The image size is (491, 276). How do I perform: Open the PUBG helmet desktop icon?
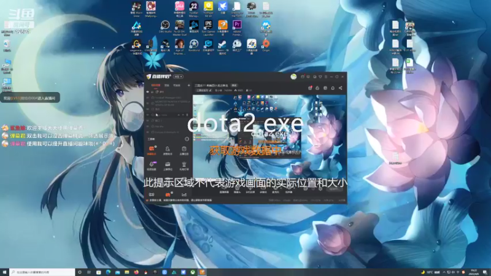click(x=252, y=9)
